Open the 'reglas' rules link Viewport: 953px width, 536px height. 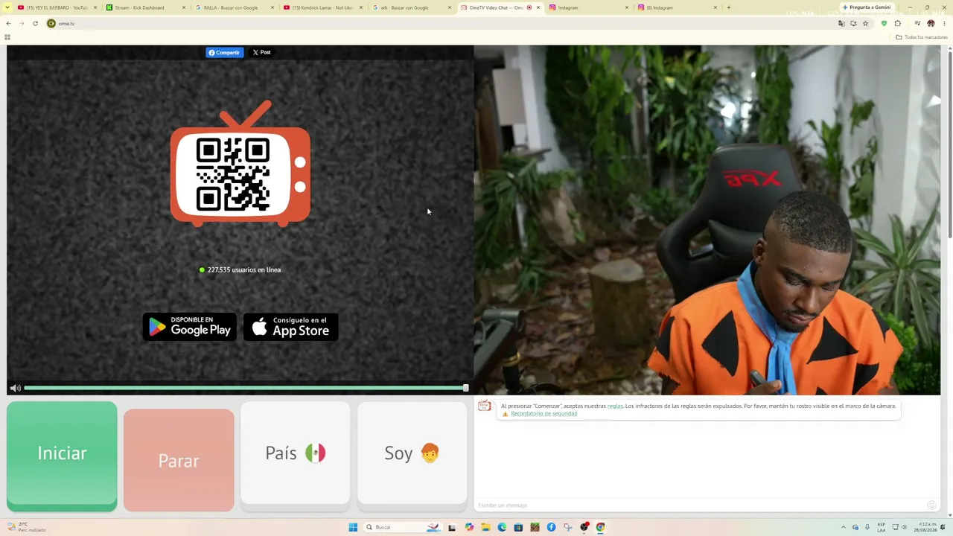(615, 406)
